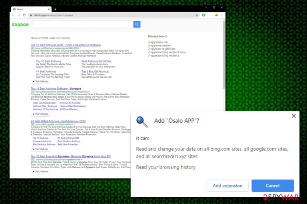Click into the S3ARCH search input field
This screenshot has width=307, height=204.
83,24
